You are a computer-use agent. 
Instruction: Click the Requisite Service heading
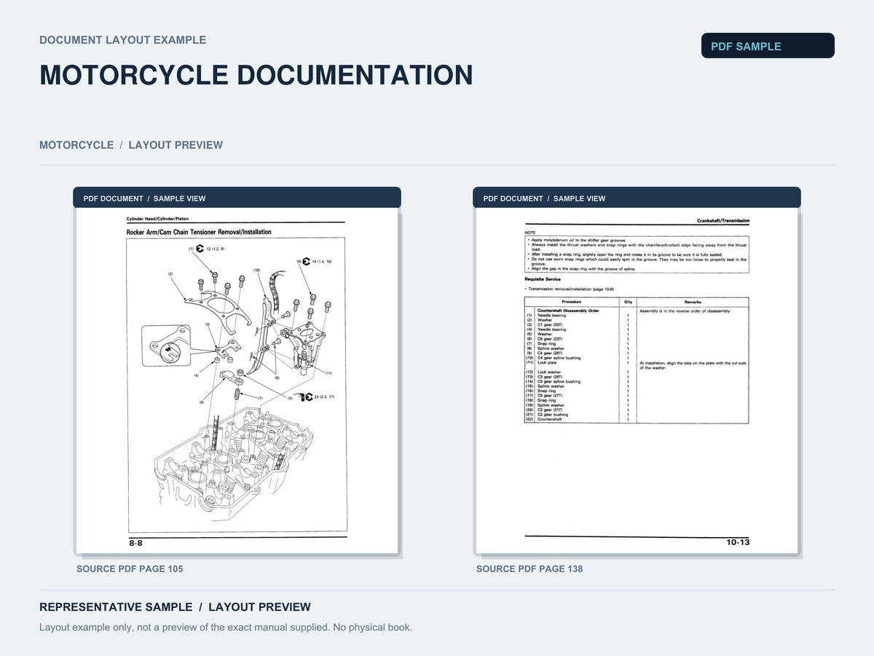(x=543, y=279)
